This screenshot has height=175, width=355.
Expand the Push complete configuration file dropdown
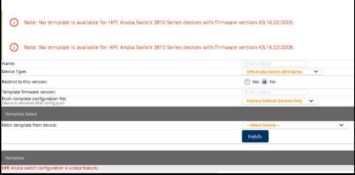[280, 101]
